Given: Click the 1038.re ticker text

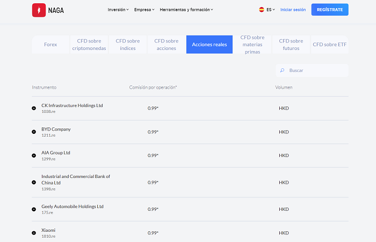Looking at the screenshot, I should pos(48,111).
